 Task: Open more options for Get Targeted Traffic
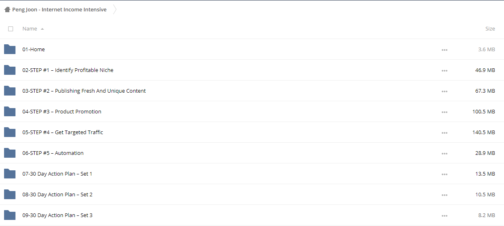(445, 133)
